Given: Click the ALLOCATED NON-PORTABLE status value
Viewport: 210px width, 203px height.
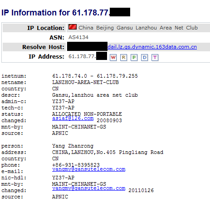Looking at the screenshot, I should [x=87, y=114].
